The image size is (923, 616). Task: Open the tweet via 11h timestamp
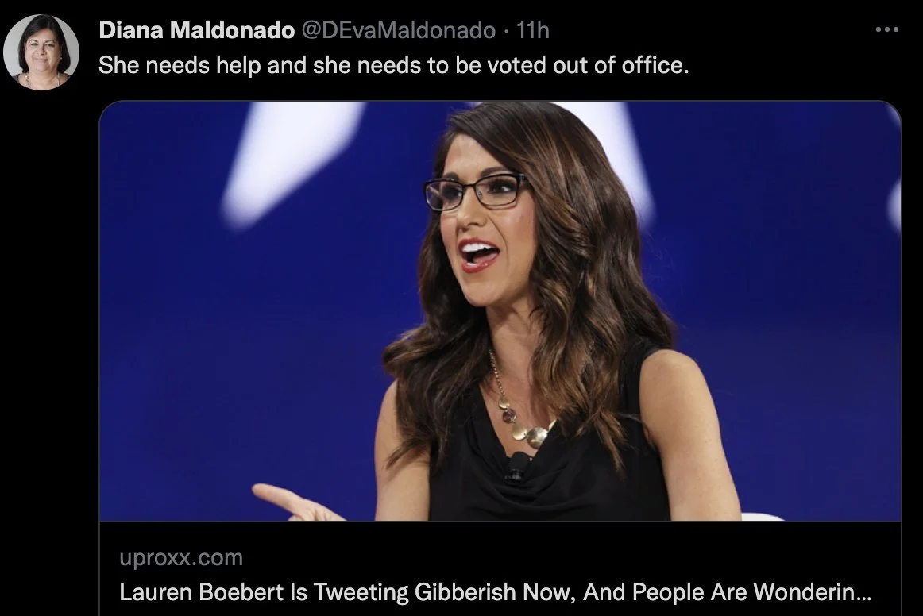coord(532,30)
